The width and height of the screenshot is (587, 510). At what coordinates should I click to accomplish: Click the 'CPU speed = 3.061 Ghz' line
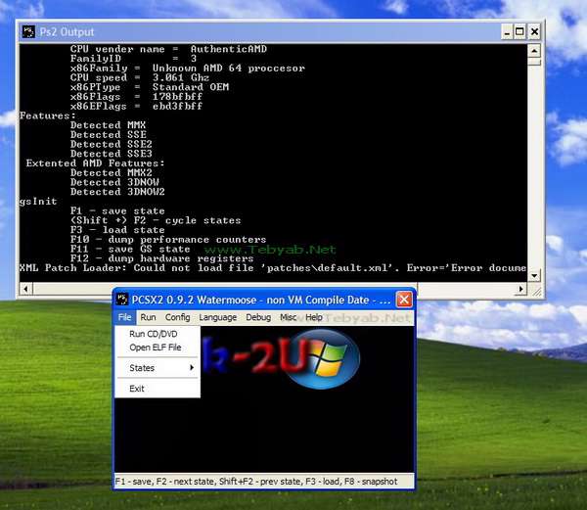click(x=140, y=77)
